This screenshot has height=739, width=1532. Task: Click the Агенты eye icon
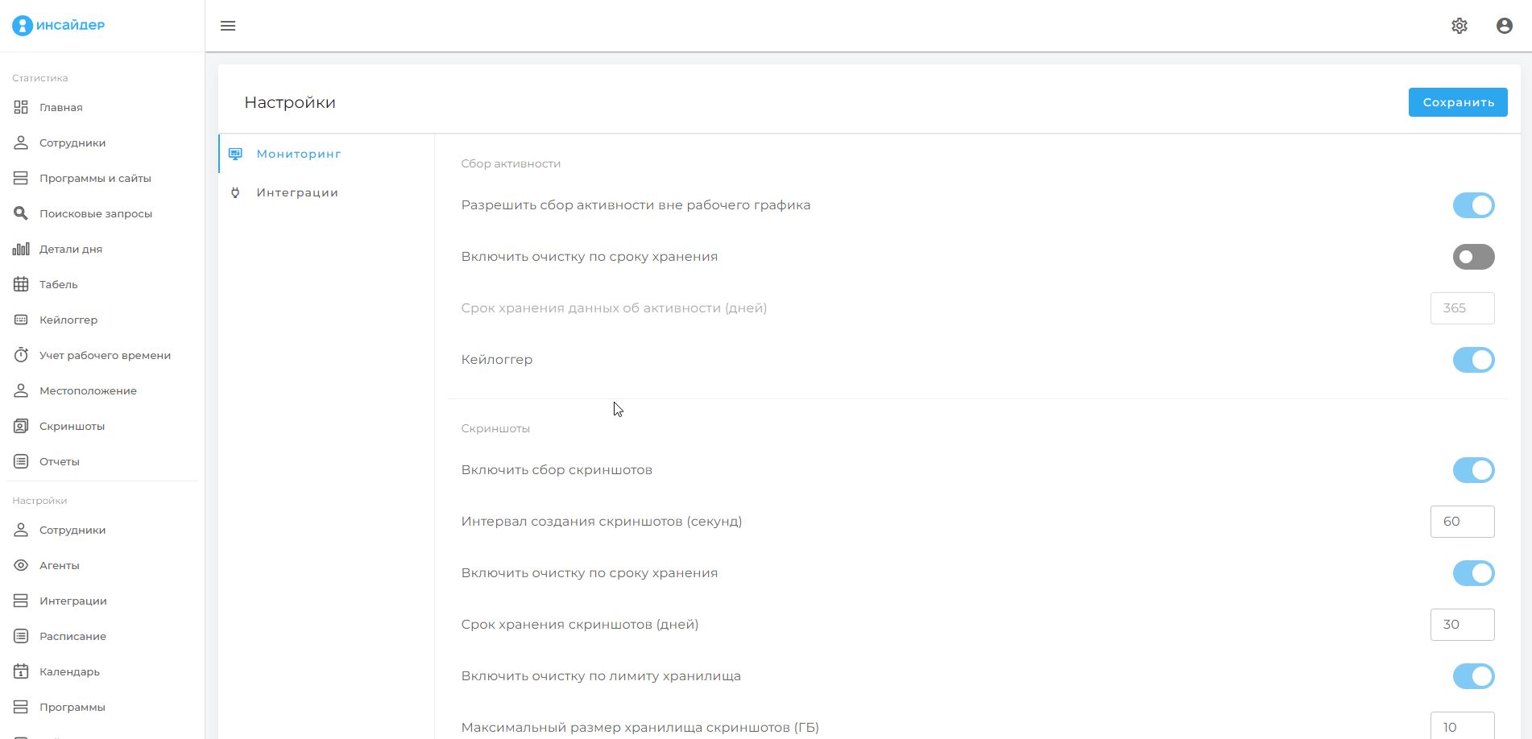pos(21,565)
